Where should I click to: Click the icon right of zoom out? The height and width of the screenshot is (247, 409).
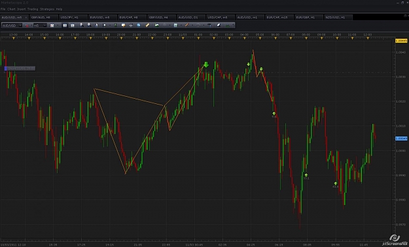click(96, 25)
